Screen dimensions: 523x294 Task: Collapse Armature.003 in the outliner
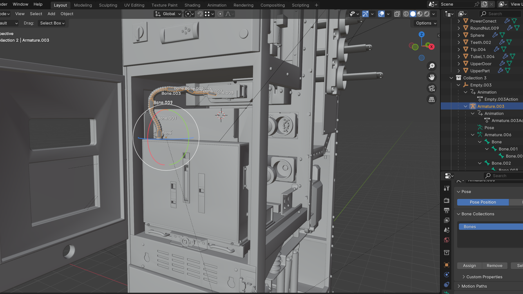(x=465, y=106)
